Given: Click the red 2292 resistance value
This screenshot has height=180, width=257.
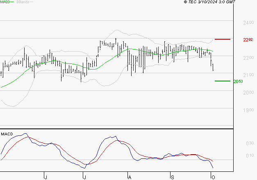Looking at the screenshot, I should (248, 40).
